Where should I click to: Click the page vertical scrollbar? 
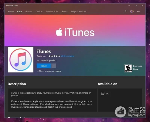pyautogui.click(x=145, y=55)
